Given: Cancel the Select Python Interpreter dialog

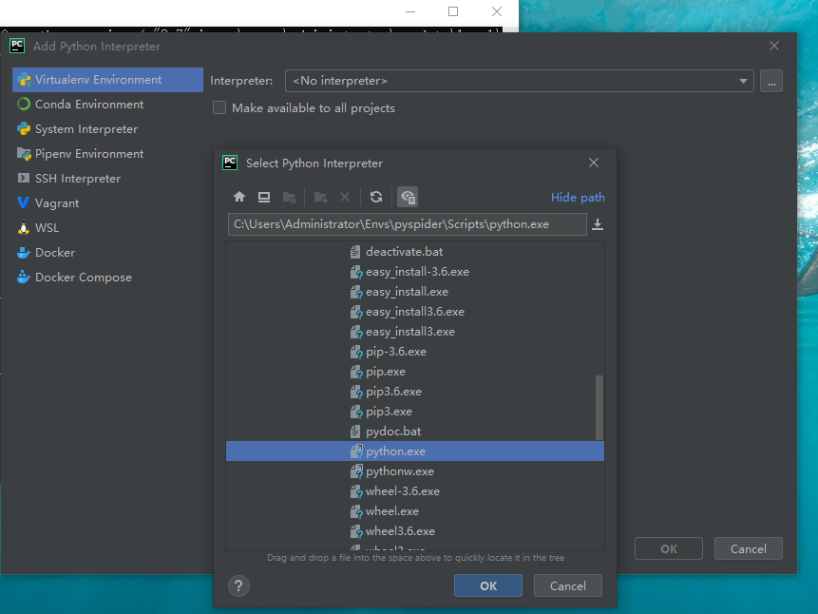Looking at the screenshot, I should pos(567,585).
